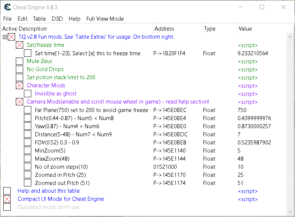Screen dimensions: 295x217
Task: Freeze the MaxZoom(48) entry
Action: click(x=28, y=158)
